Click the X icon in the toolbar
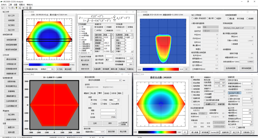 [23, 8]
